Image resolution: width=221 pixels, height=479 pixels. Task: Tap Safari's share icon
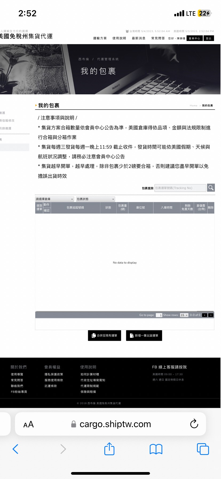pyautogui.click(x=109, y=449)
